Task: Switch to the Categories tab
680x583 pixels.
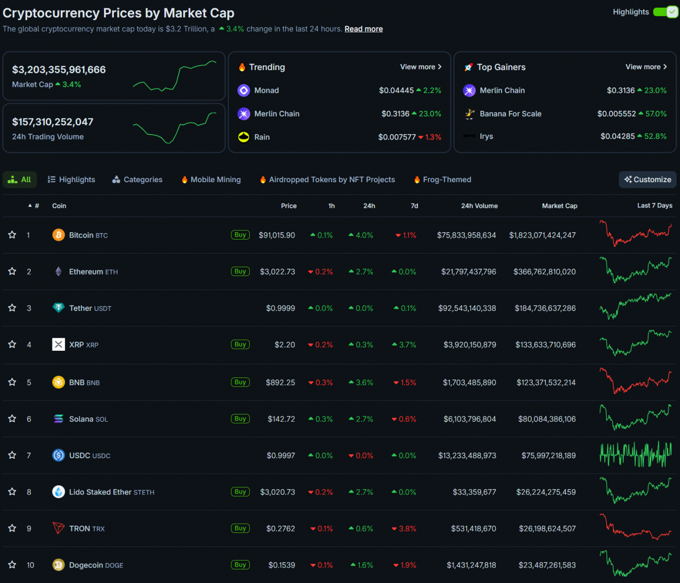Action: (x=138, y=180)
